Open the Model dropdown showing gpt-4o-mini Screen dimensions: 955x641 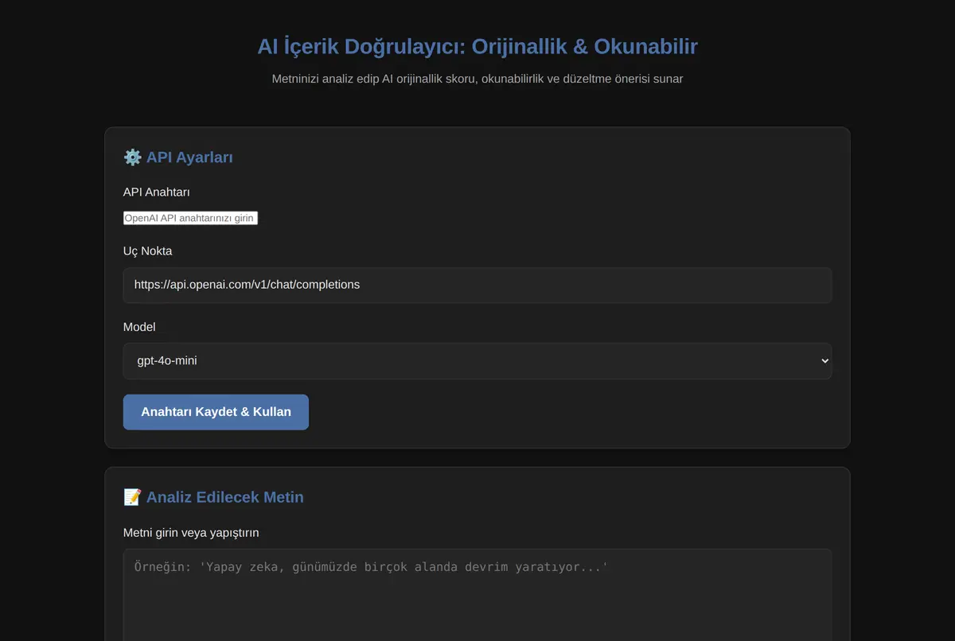(x=477, y=361)
